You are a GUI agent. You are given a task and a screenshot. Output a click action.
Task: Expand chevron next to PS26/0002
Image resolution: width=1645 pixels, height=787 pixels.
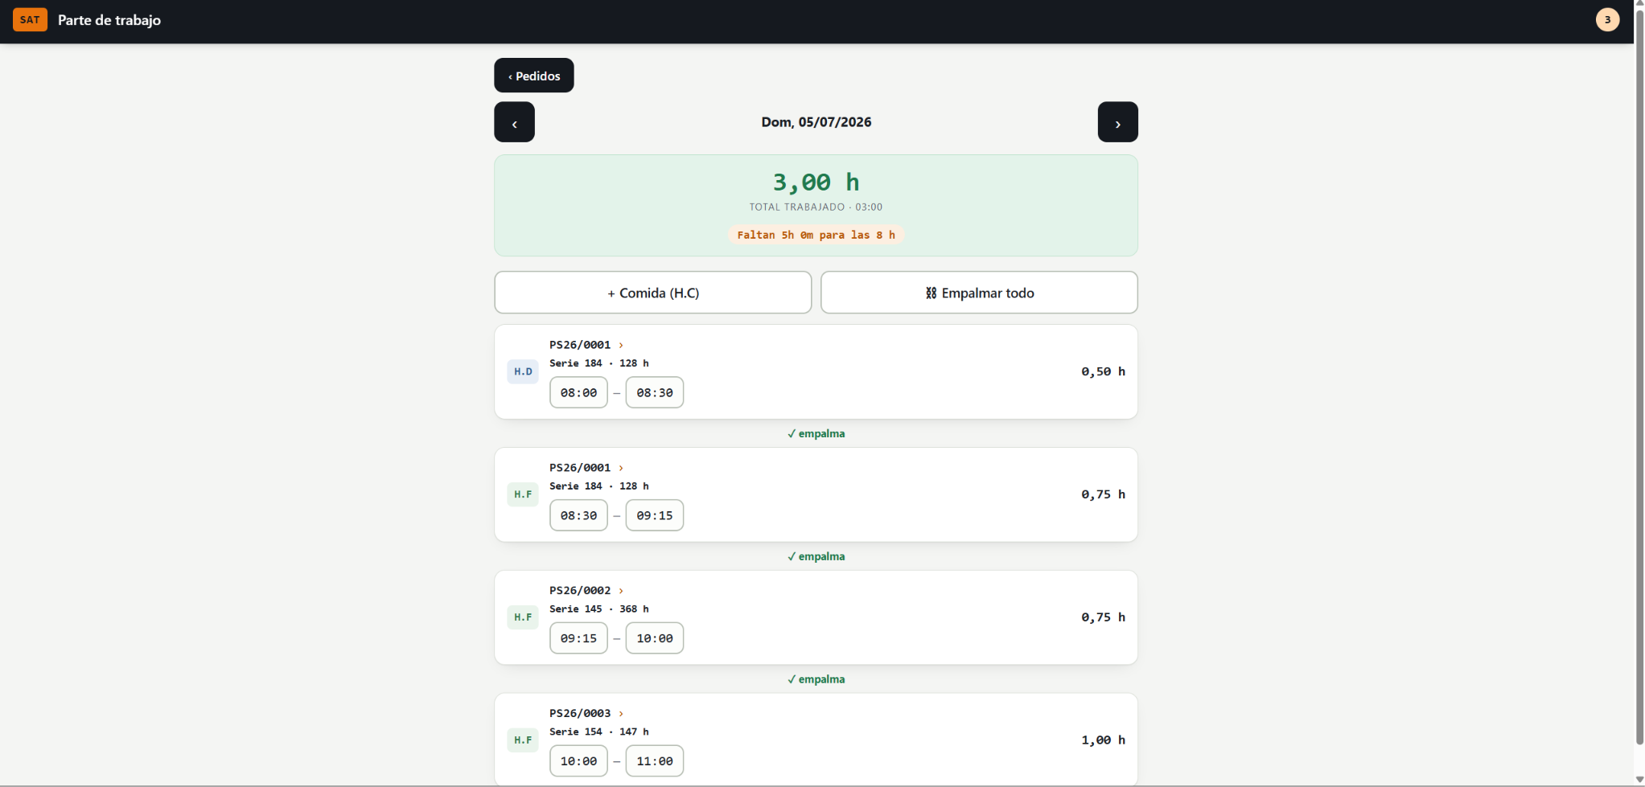coord(621,591)
